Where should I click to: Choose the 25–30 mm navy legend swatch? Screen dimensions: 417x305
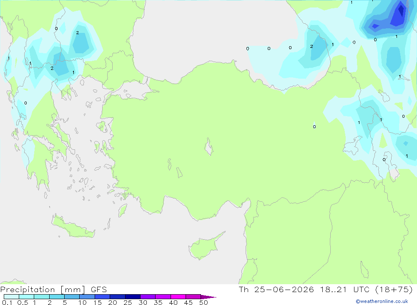pos(133,297)
